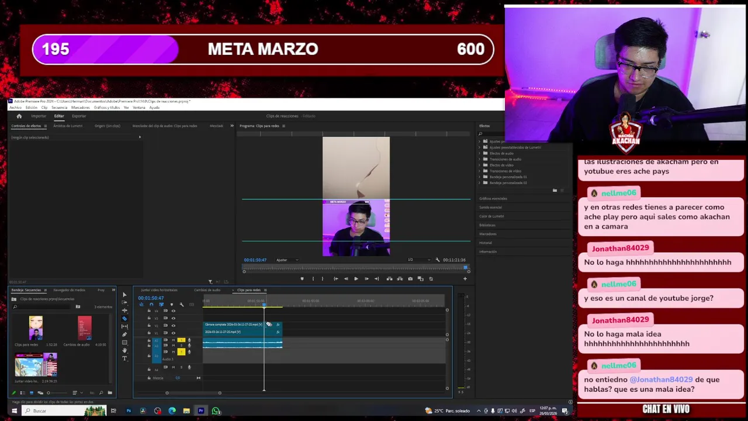Viewport: 748px width, 421px height.
Task: Select the Type tool
Action: [x=124, y=358]
